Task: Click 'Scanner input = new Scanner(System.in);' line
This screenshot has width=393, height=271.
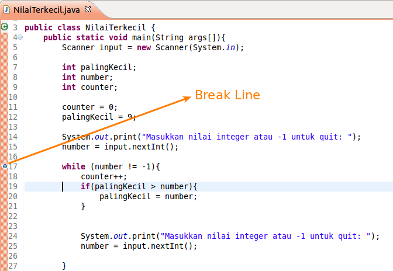Action: coord(153,47)
